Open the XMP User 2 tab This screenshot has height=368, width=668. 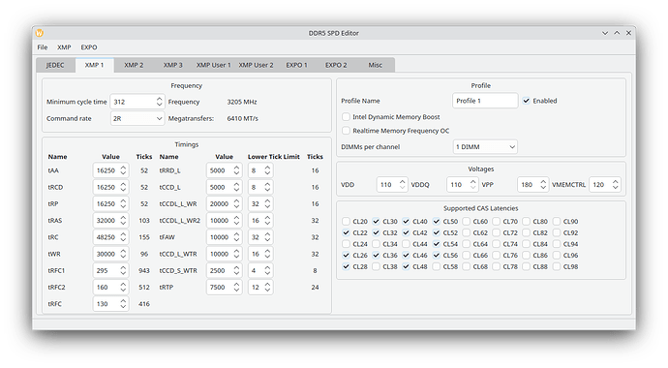click(x=256, y=65)
